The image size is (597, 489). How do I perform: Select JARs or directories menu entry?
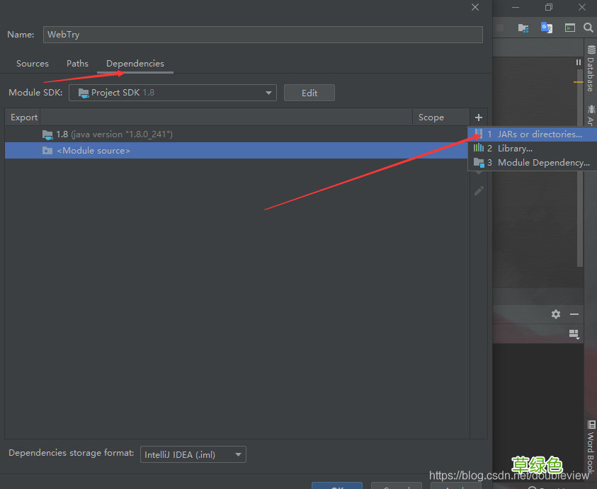(x=533, y=134)
